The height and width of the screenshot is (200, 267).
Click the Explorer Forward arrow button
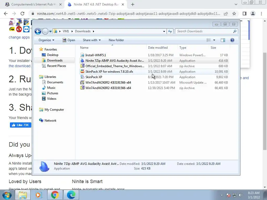45,31
